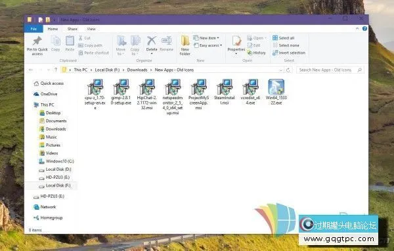This screenshot has width=394, height=251.
Task: Open the Easy access dropdown
Action: point(208,45)
